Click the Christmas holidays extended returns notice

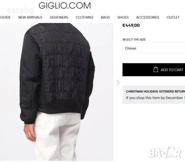[x=154, y=95]
